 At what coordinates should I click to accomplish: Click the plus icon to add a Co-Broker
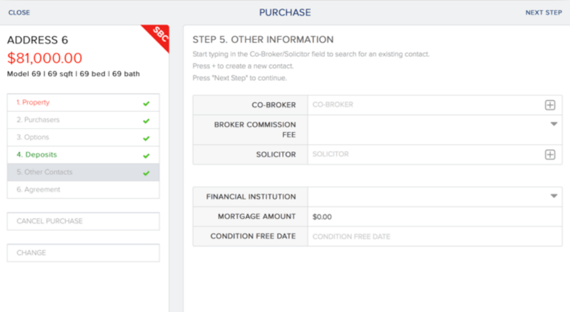(550, 105)
